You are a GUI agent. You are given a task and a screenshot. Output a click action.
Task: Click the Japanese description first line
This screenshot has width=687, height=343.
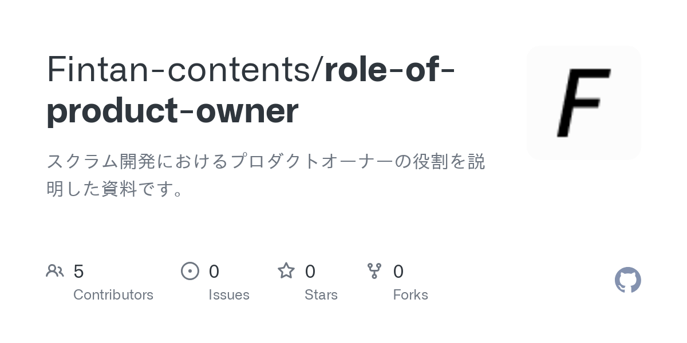click(x=266, y=162)
